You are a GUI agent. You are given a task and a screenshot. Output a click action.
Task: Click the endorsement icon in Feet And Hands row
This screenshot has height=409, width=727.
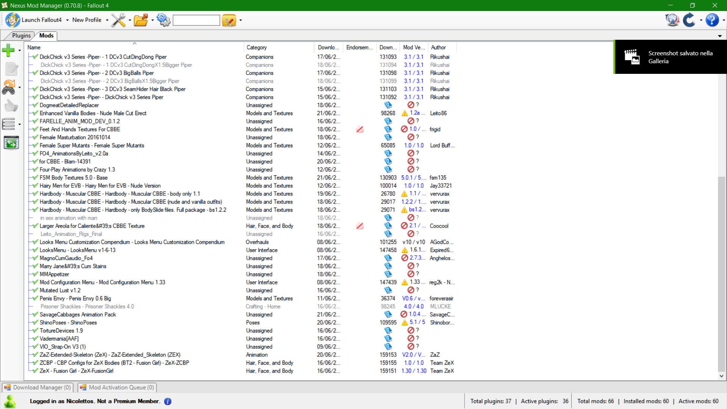click(x=360, y=130)
